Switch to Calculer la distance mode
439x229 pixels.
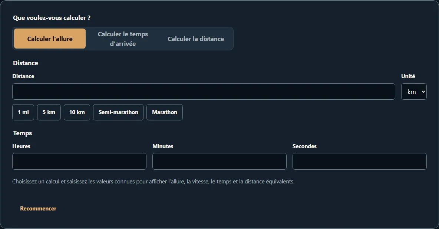click(x=196, y=39)
